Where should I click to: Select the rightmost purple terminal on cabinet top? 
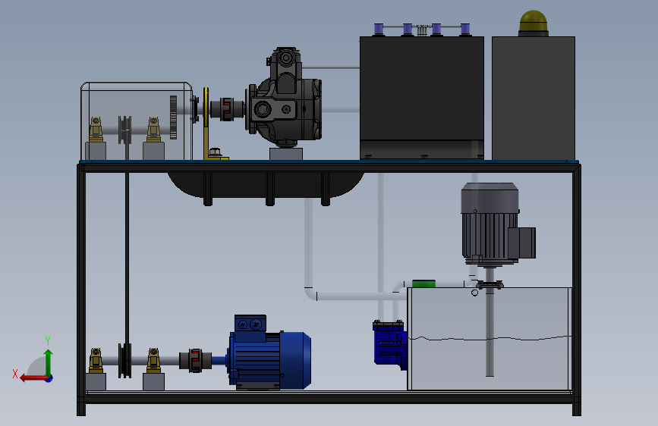click(465, 30)
